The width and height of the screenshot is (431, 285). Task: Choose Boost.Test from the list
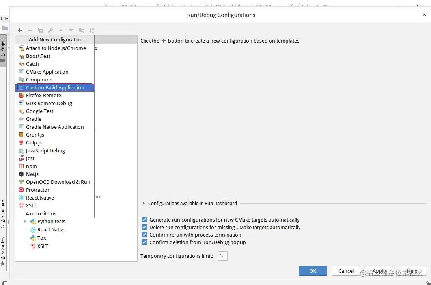coord(55,56)
